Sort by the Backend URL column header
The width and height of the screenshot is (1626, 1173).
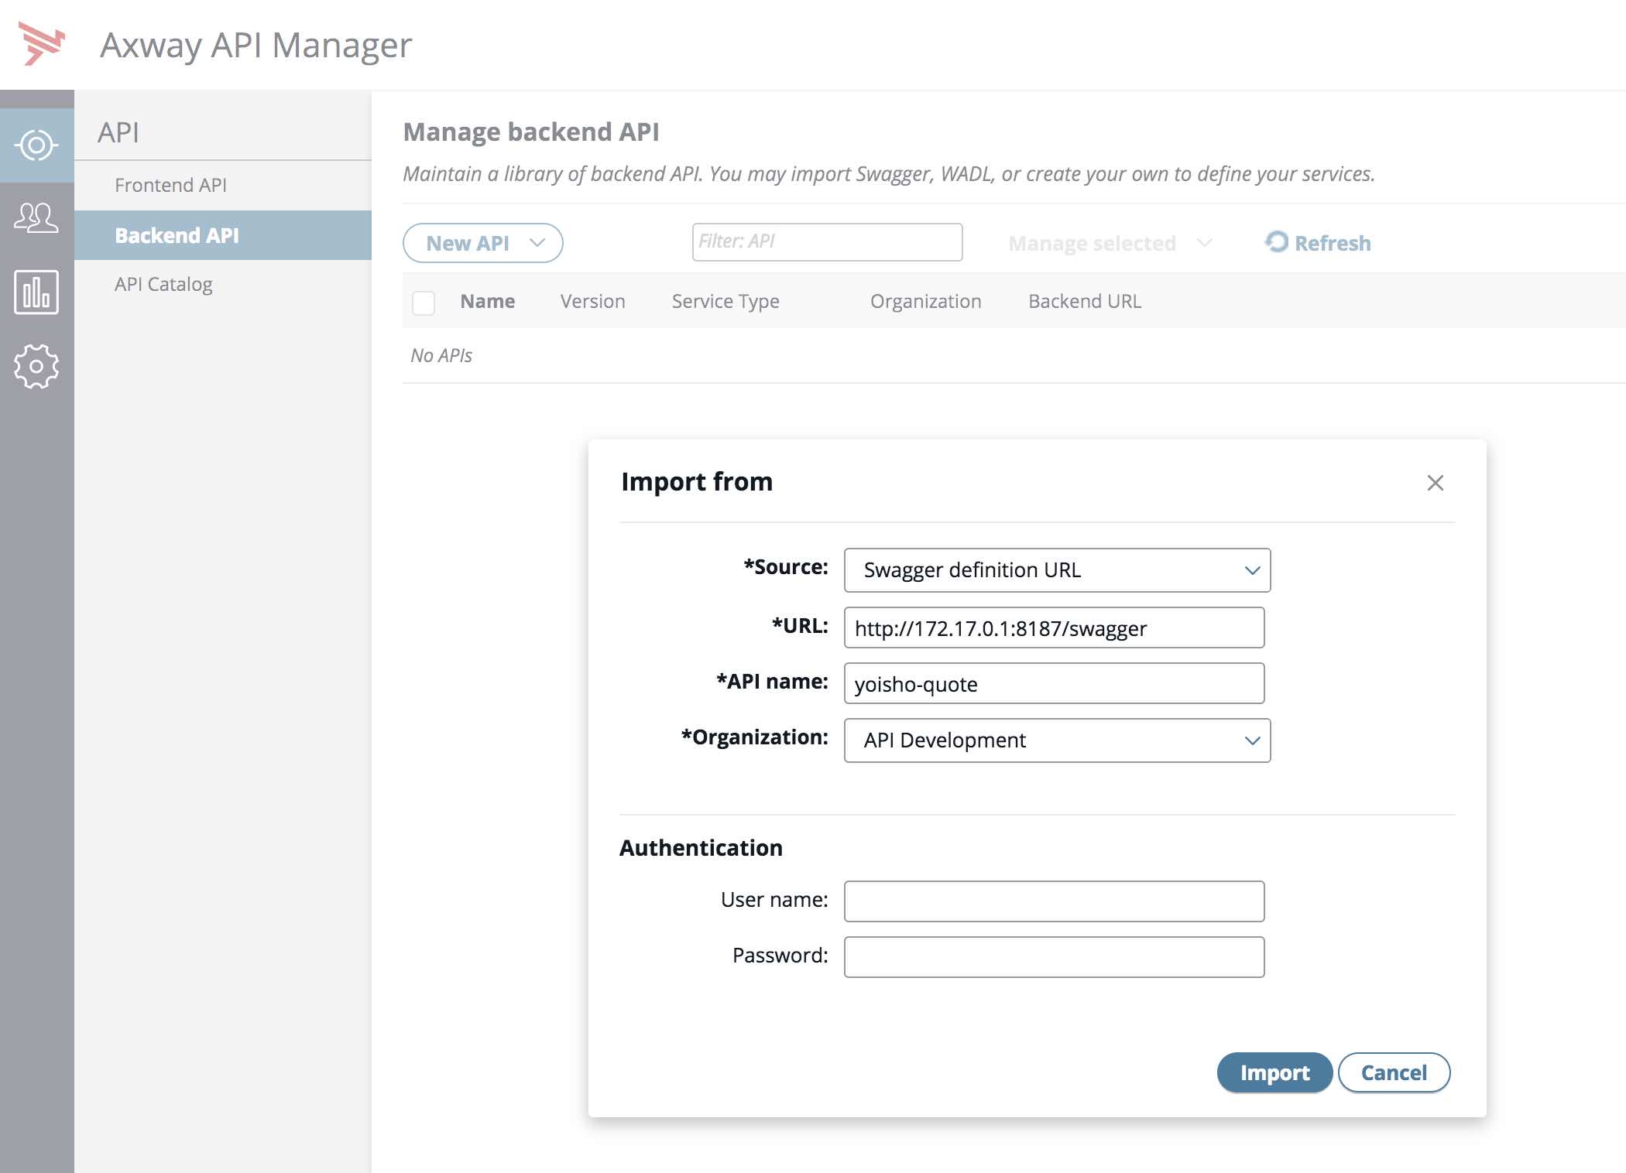(x=1085, y=301)
